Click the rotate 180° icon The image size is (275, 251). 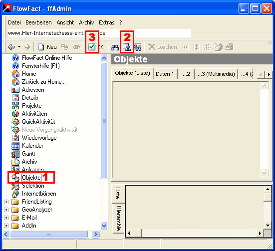coord(207,47)
